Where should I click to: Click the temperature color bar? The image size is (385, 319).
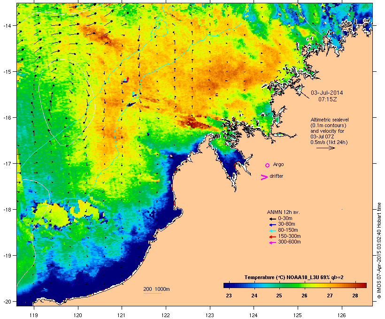click(x=295, y=285)
